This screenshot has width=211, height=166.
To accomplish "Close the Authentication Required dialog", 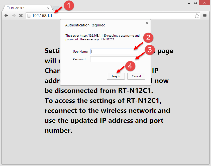I will point(147,23).
